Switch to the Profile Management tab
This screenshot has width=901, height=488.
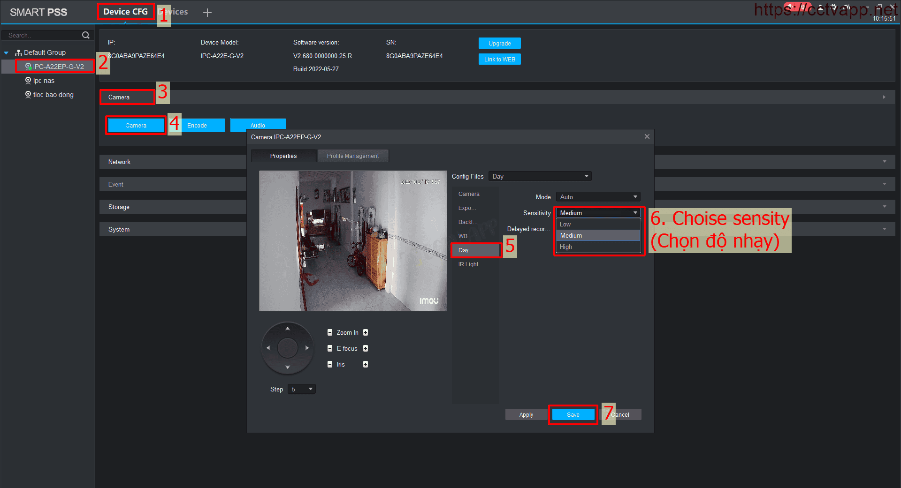point(352,156)
